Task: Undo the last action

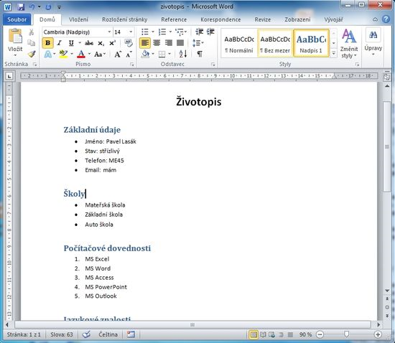Action: point(32,6)
